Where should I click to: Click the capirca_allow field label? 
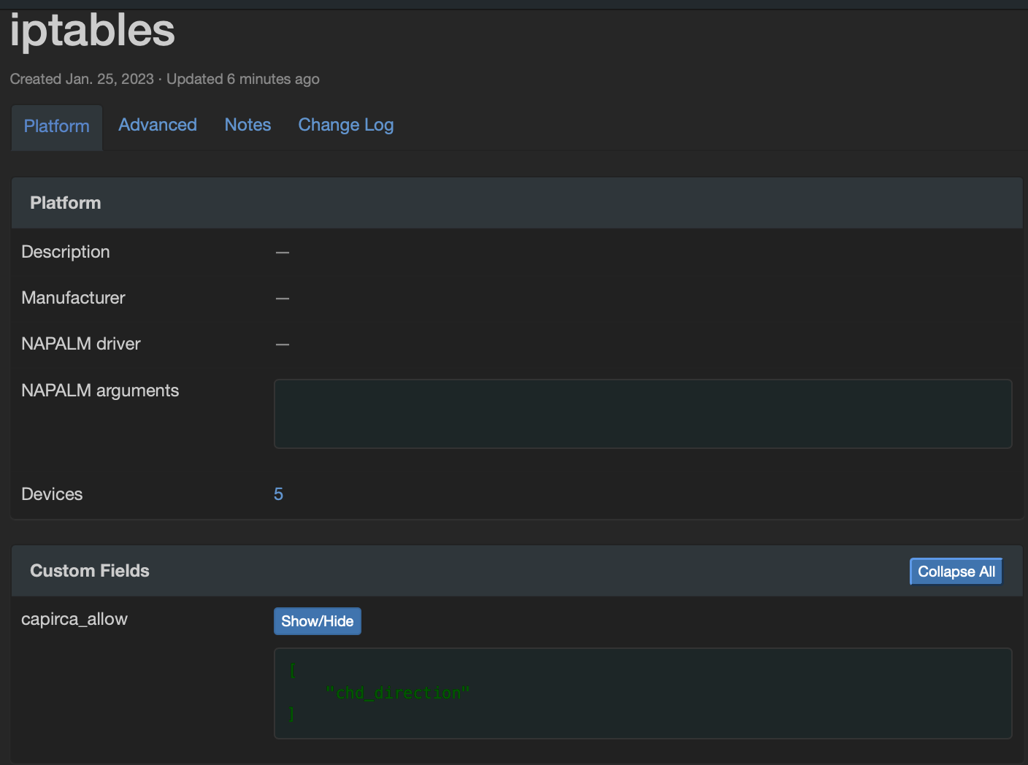pyautogui.click(x=74, y=619)
